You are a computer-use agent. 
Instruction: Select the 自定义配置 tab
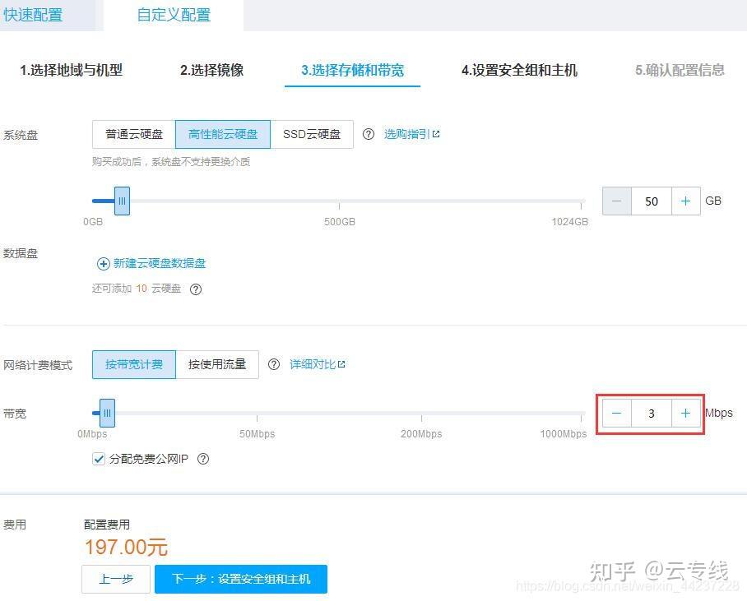click(173, 14)
